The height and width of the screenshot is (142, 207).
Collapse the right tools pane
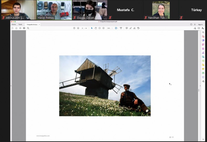(200, 85)
